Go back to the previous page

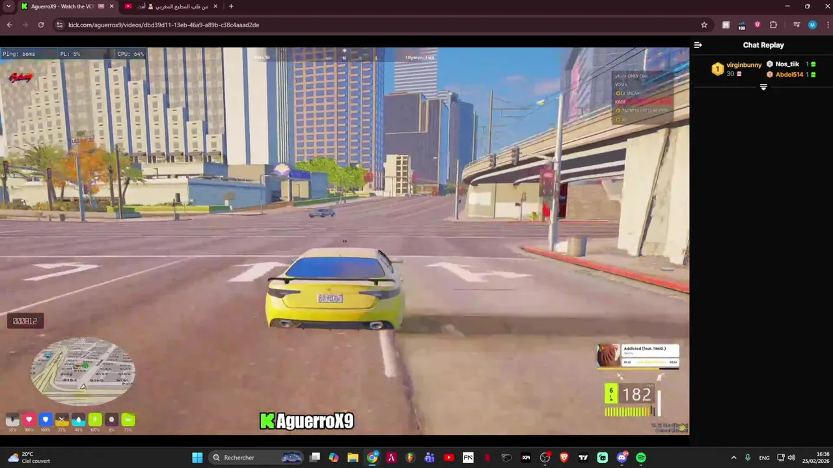[x=10, y=25]
